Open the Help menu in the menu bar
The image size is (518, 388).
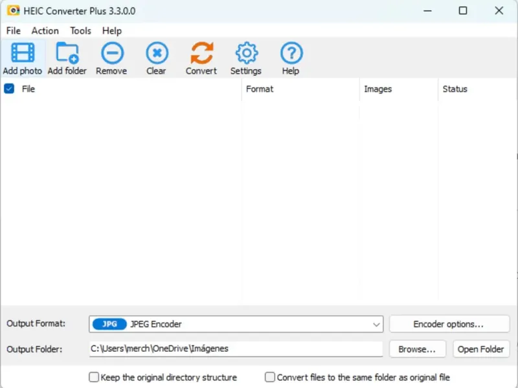[x=112, y=30]
